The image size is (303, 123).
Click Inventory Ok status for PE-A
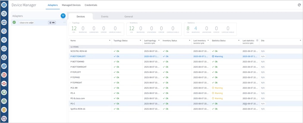pos(166,93)
